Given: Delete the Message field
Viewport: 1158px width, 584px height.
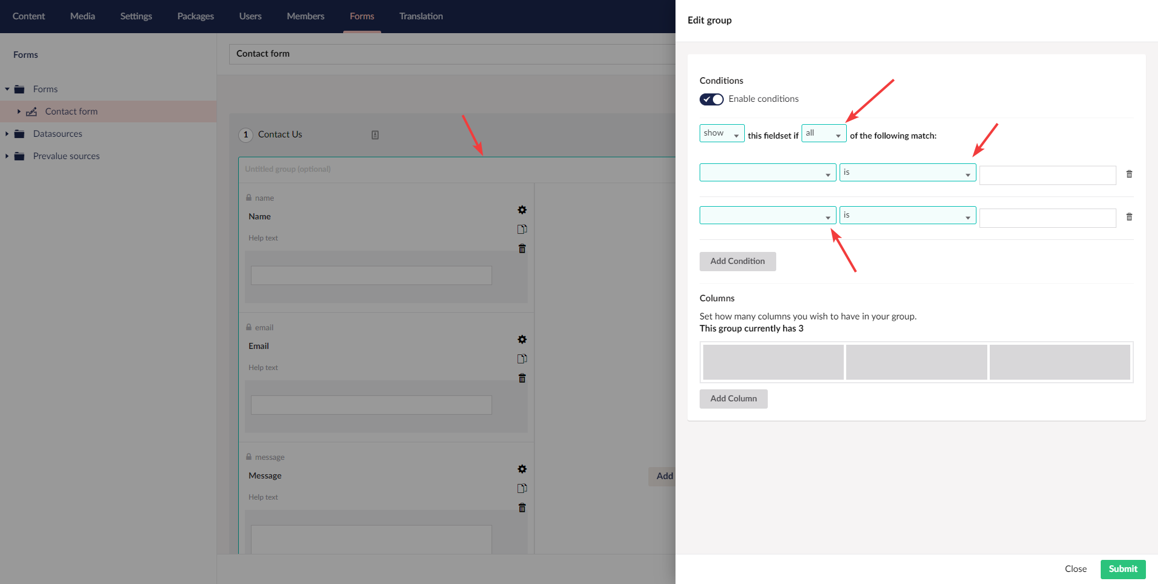Looking at the screenshot, I should point(522,507).
